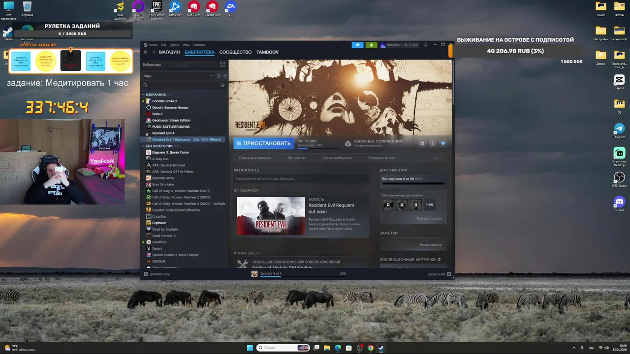Open TAMBOOV profile tab
Screen dimensions: 630x354
tap(267, 52)
